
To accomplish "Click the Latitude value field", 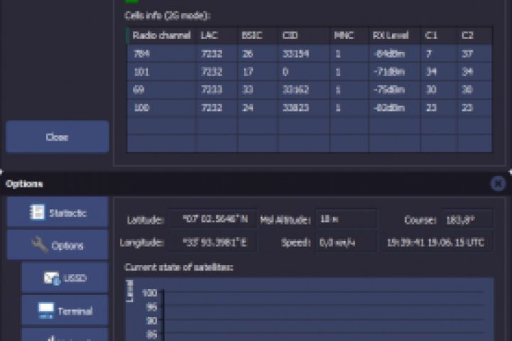I will coord(212,219).
